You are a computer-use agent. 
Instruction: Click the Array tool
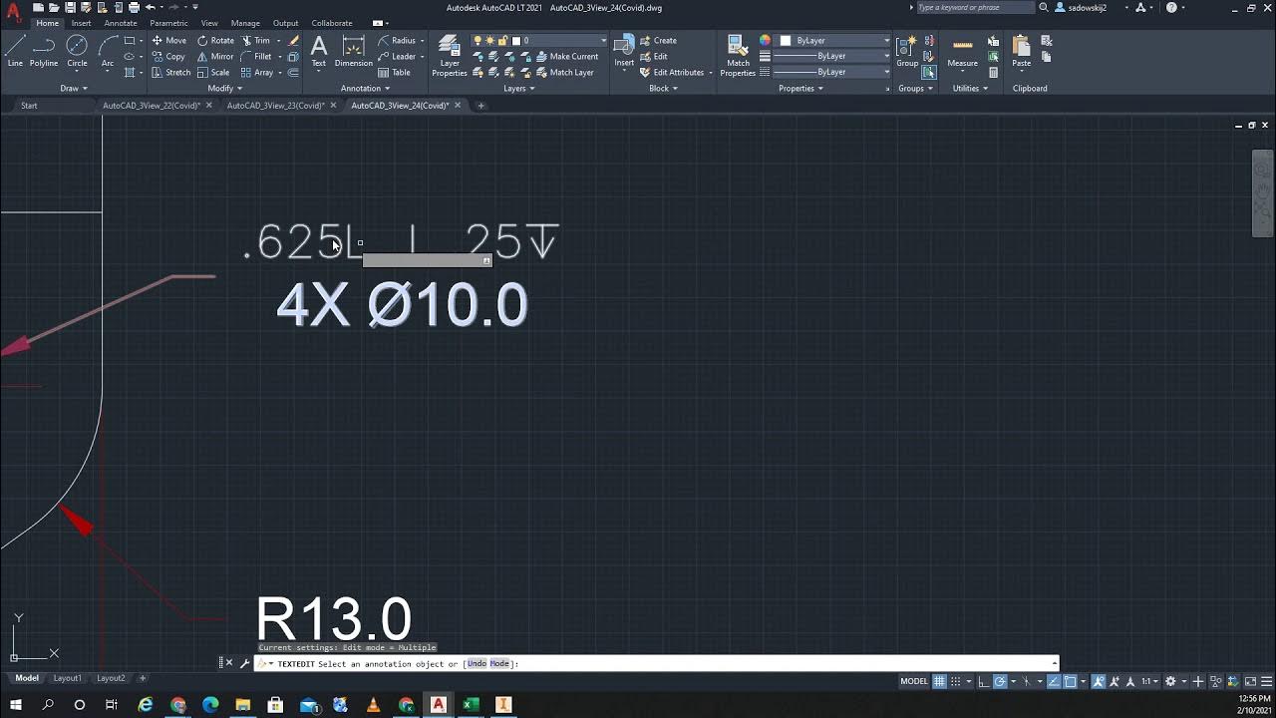(257, 73)
